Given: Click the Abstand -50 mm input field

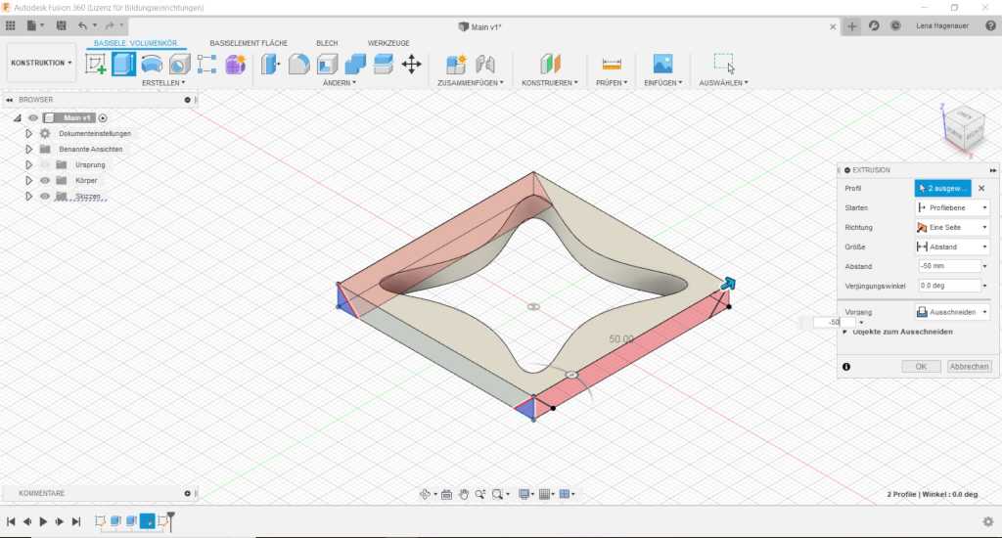Looking at the screenshot, I should [x=949, y=266].
